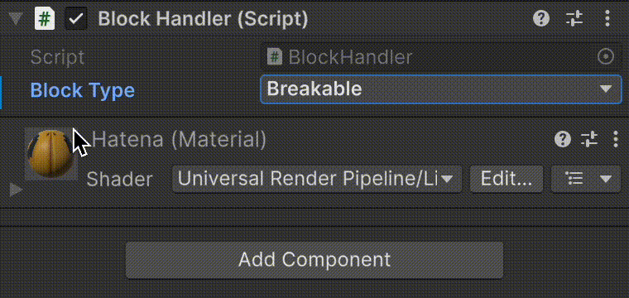Open the Block Type Breakable dropdown

point(441,89)
